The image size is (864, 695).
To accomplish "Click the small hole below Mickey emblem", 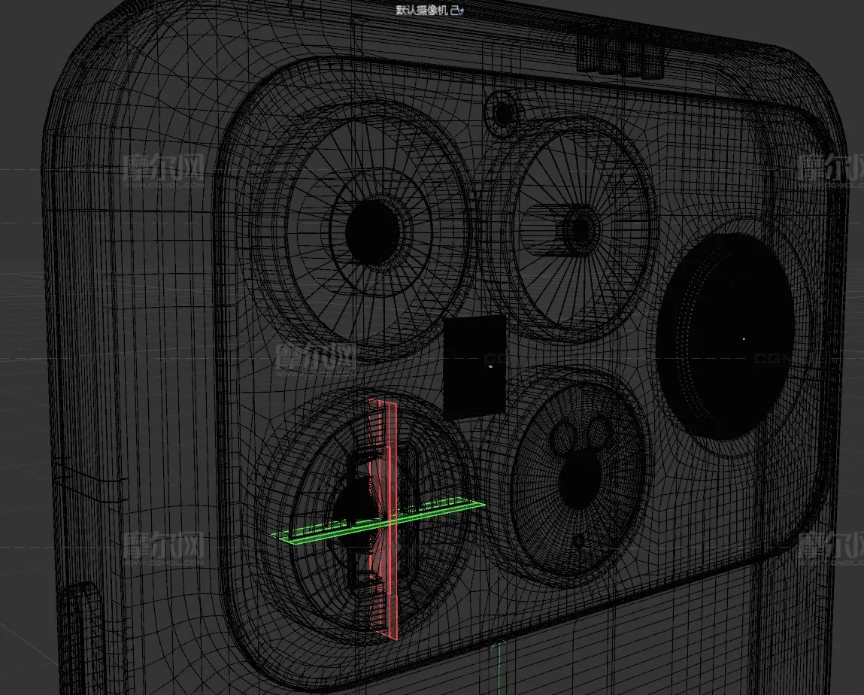I will point(578,539).
